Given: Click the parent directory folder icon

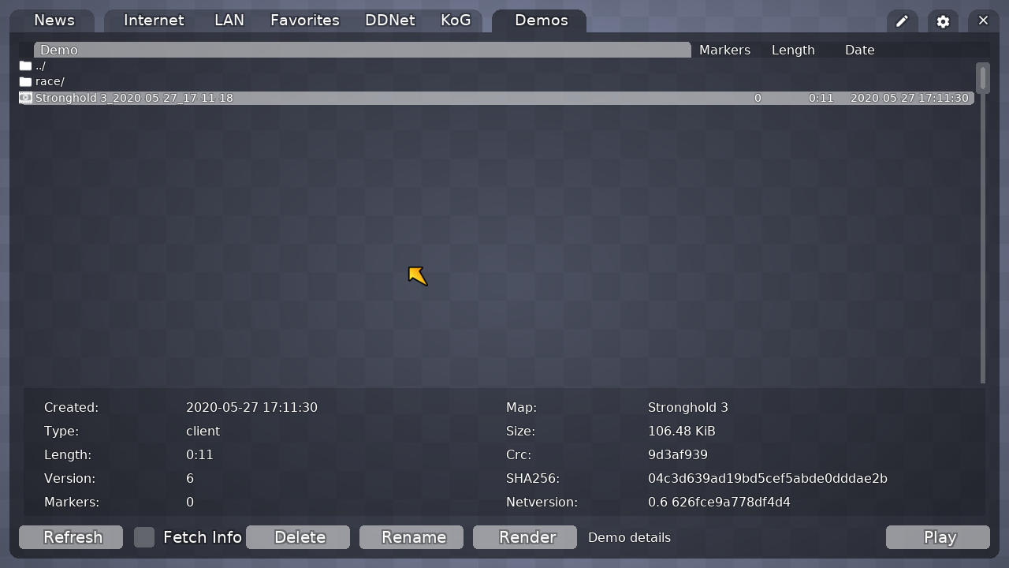Looking at the screenshot, I should point(25,66).
